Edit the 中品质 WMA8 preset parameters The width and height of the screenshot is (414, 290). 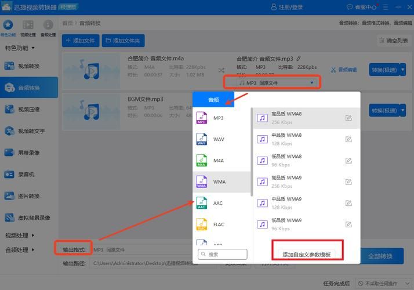[x=348, y=139]
